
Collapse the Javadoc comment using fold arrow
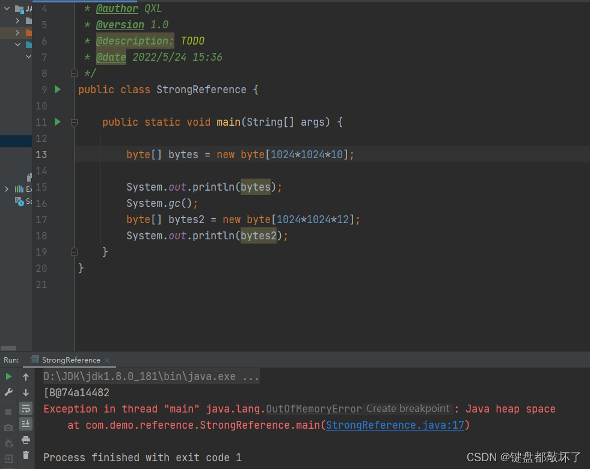tap(73, 73)
